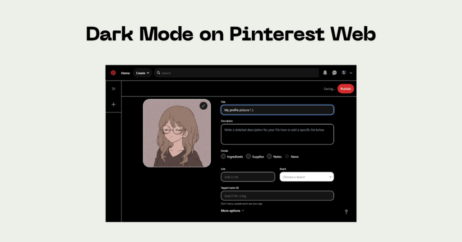This screenshot has height=242, width=462.
Task: Select the None radio option
Action: pos(286,157)
